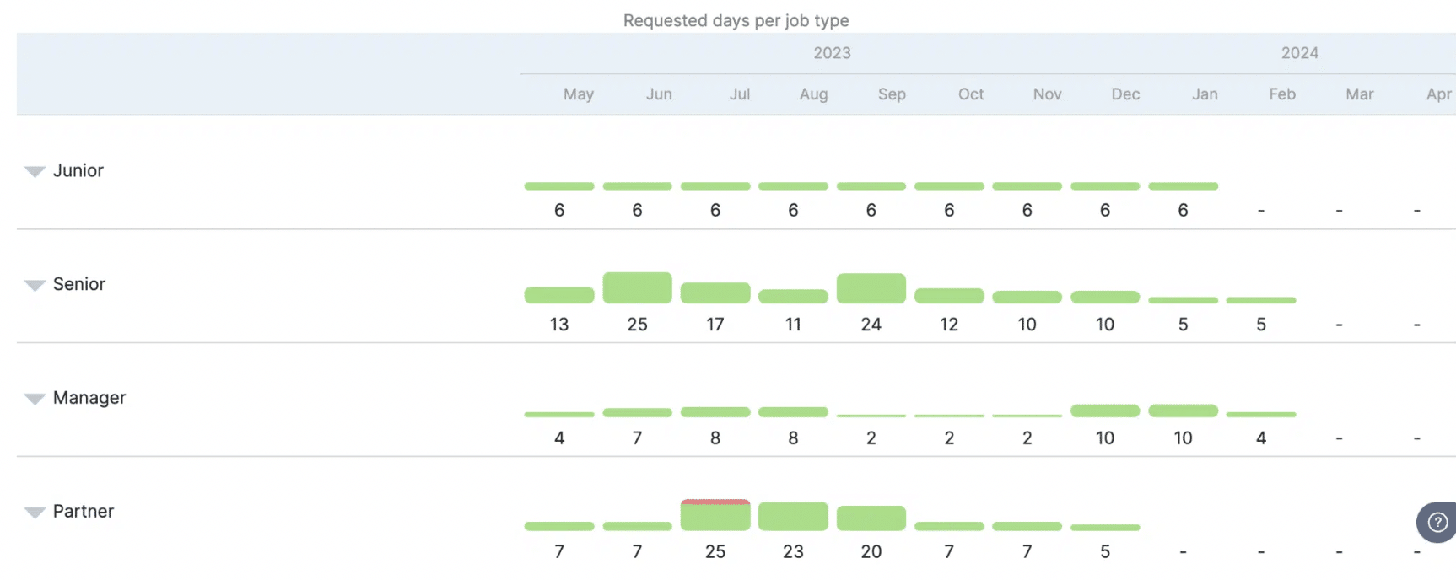Select the Junior job type label
The image size is (1456, 580).
pos(78,170)
